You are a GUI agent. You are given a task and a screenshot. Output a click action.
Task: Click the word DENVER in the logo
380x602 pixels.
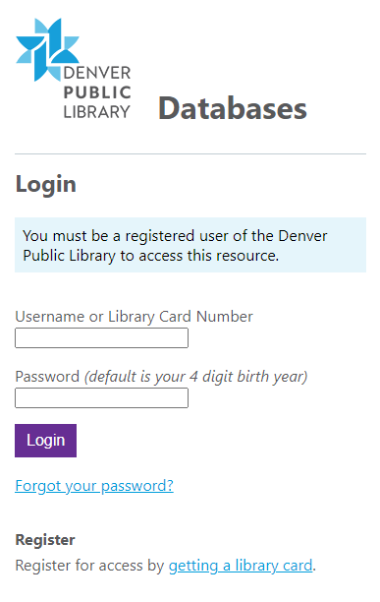[x=97, y=73]
